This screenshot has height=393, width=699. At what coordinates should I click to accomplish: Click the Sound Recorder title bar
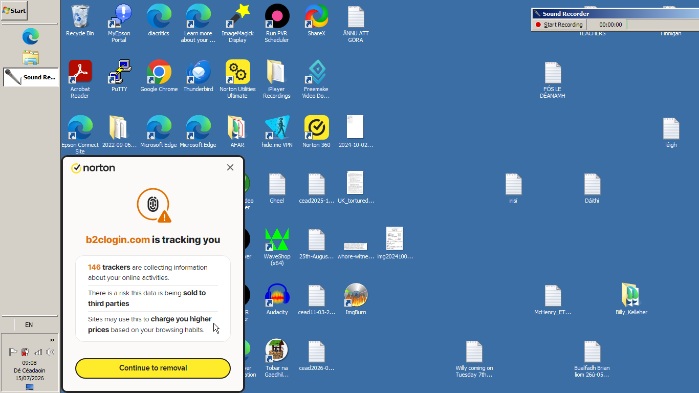coord(615,14)
